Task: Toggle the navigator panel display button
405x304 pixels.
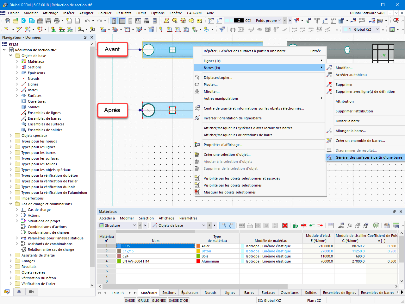Action: 114,21
